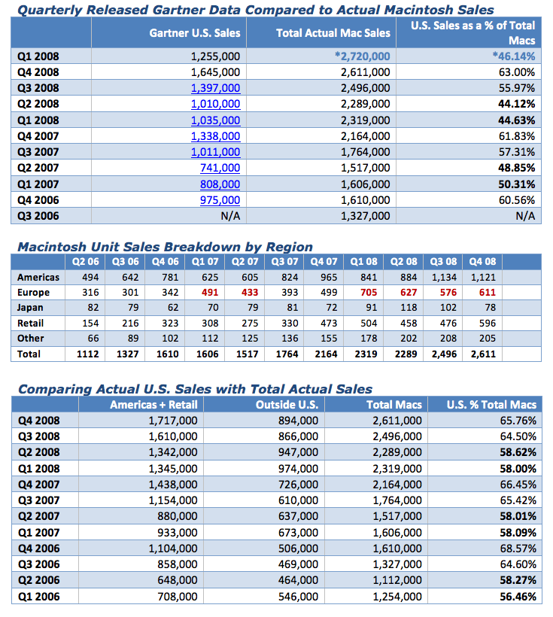The width and height of the screenshot is (553, 617).
Task: Click the Gartner U.S. Sales column header
Action: tap(195, 33)
